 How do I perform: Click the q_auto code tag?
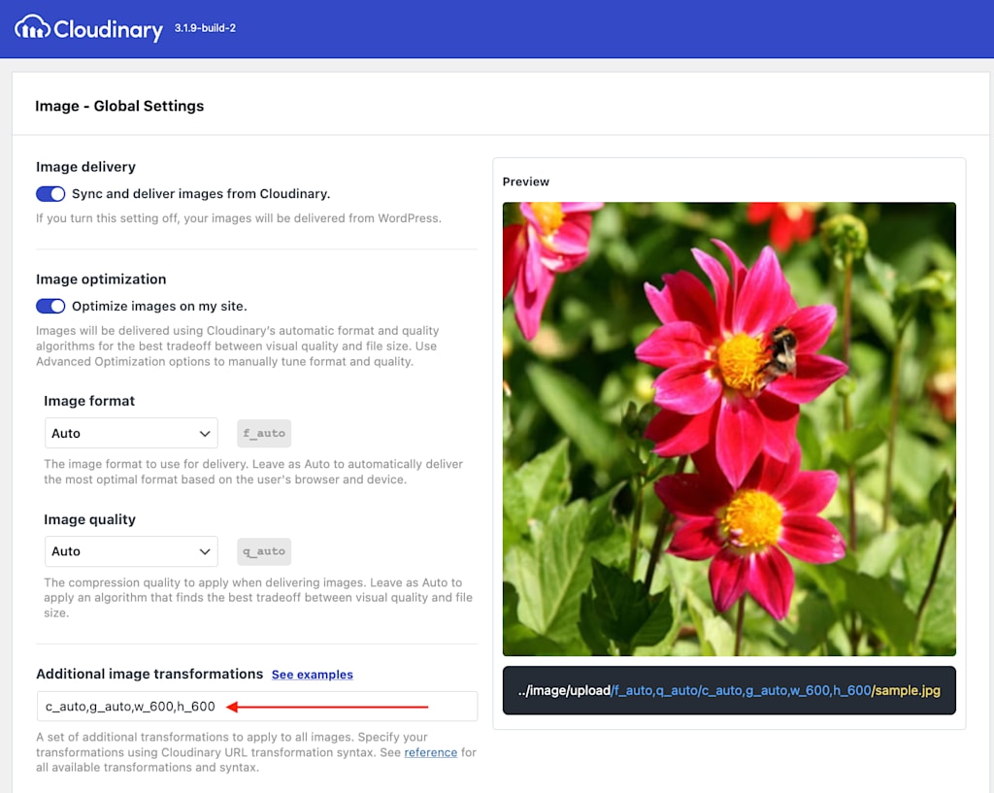(x=264, y=551)
